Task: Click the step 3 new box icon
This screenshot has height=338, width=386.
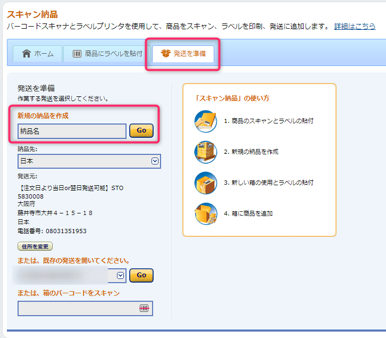Action: pos(205,183)
